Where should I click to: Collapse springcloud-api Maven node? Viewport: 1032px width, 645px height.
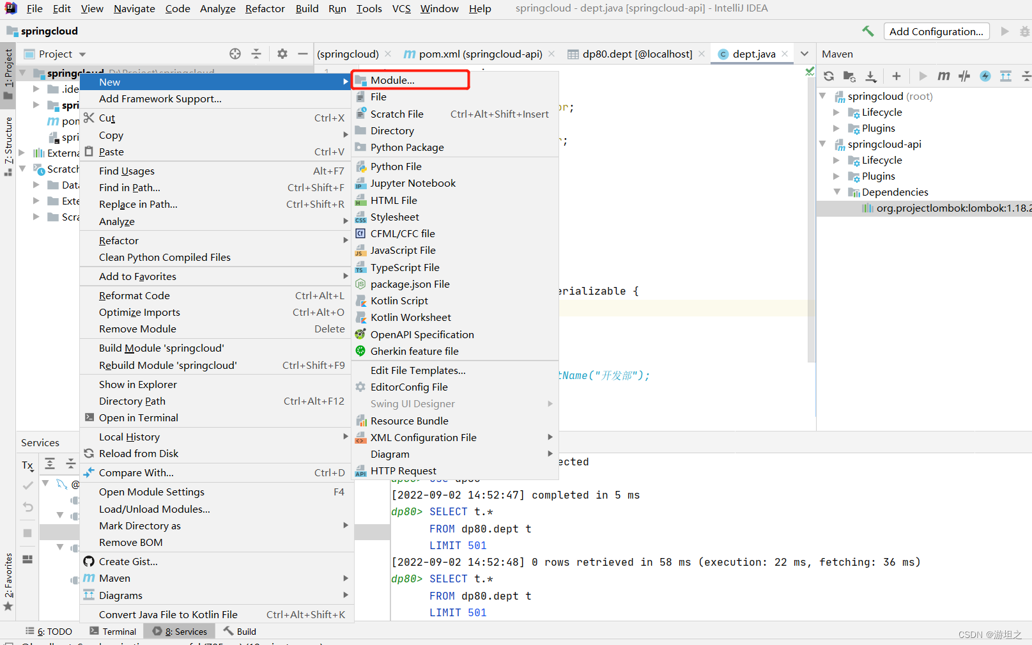(822, 144)
